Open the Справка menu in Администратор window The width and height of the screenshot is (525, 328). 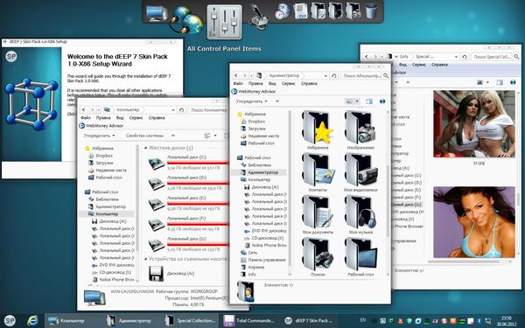(309, 83)
